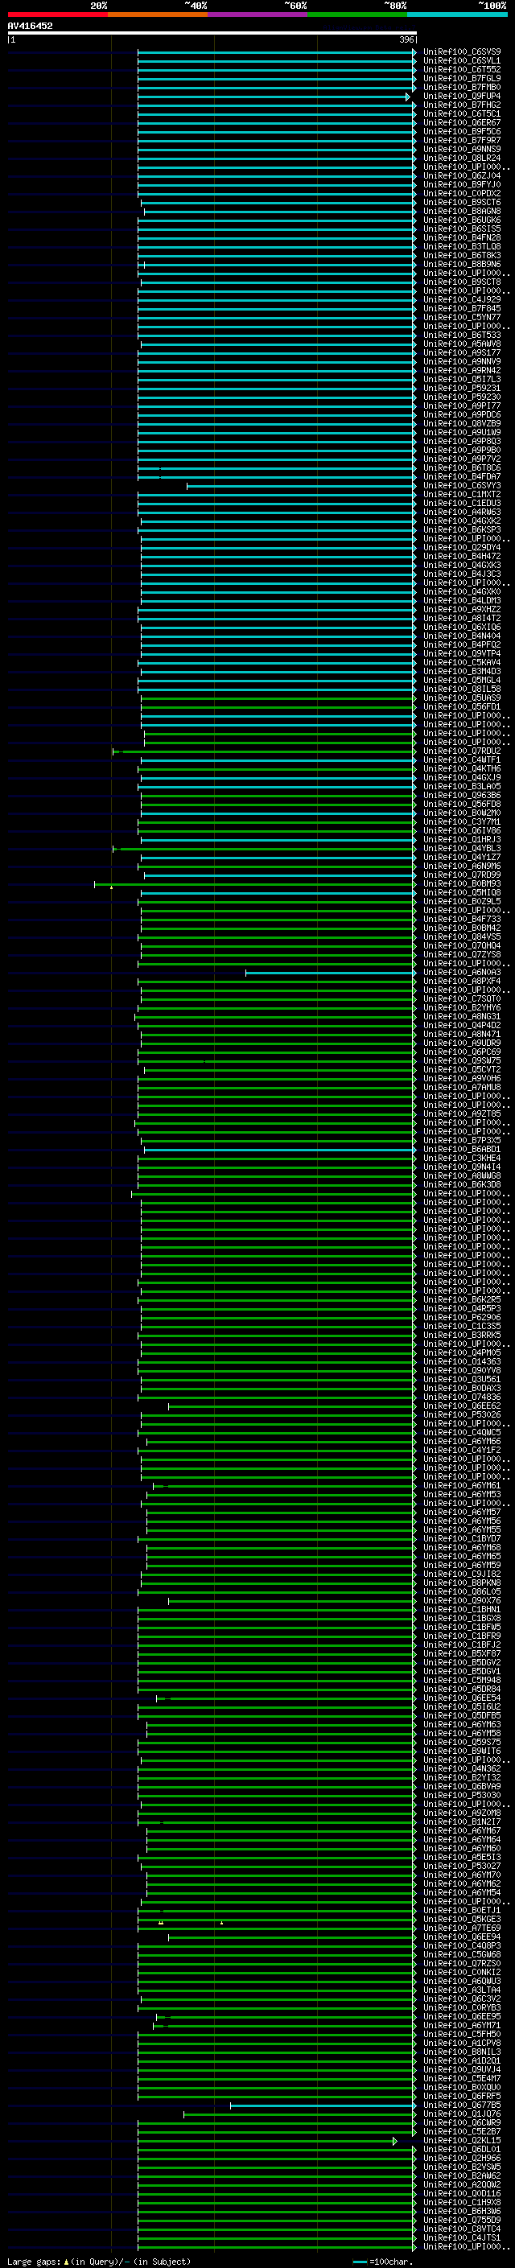Select hit label UniRef100_A5AWV8

462,344
